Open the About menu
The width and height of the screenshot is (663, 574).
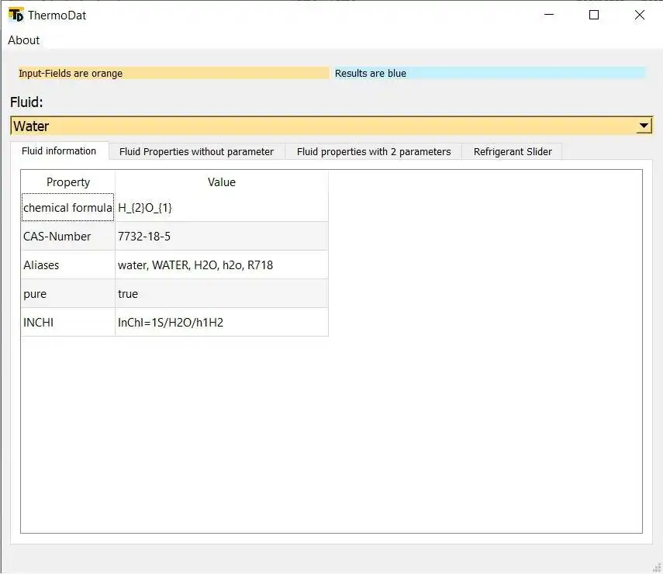tap(22, 40)
